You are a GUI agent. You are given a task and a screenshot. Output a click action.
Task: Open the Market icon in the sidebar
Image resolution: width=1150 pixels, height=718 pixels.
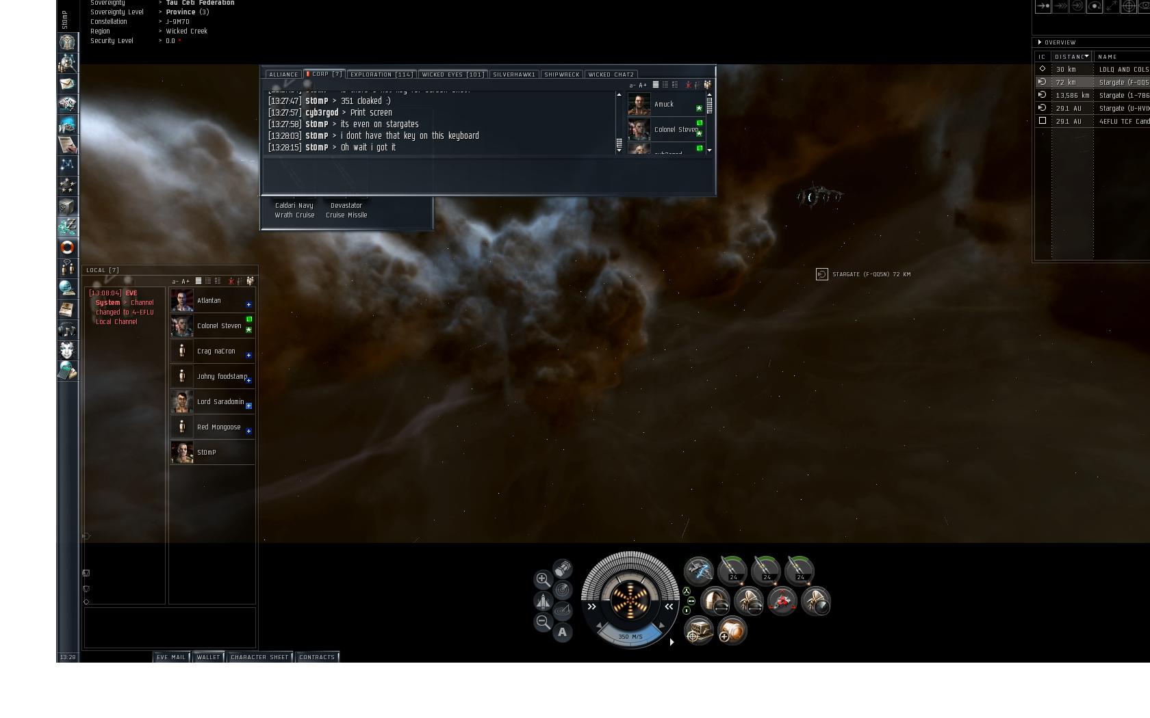point(67,124)
